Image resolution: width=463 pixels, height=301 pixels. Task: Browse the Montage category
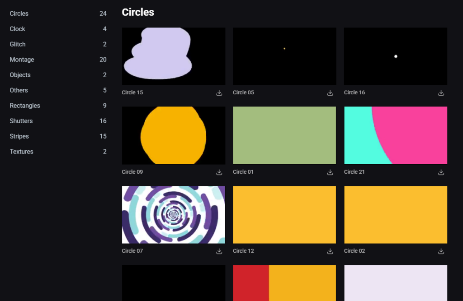click(x=22, y=60)
